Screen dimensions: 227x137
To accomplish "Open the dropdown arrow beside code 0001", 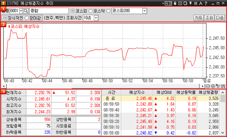I will point(21,11).
